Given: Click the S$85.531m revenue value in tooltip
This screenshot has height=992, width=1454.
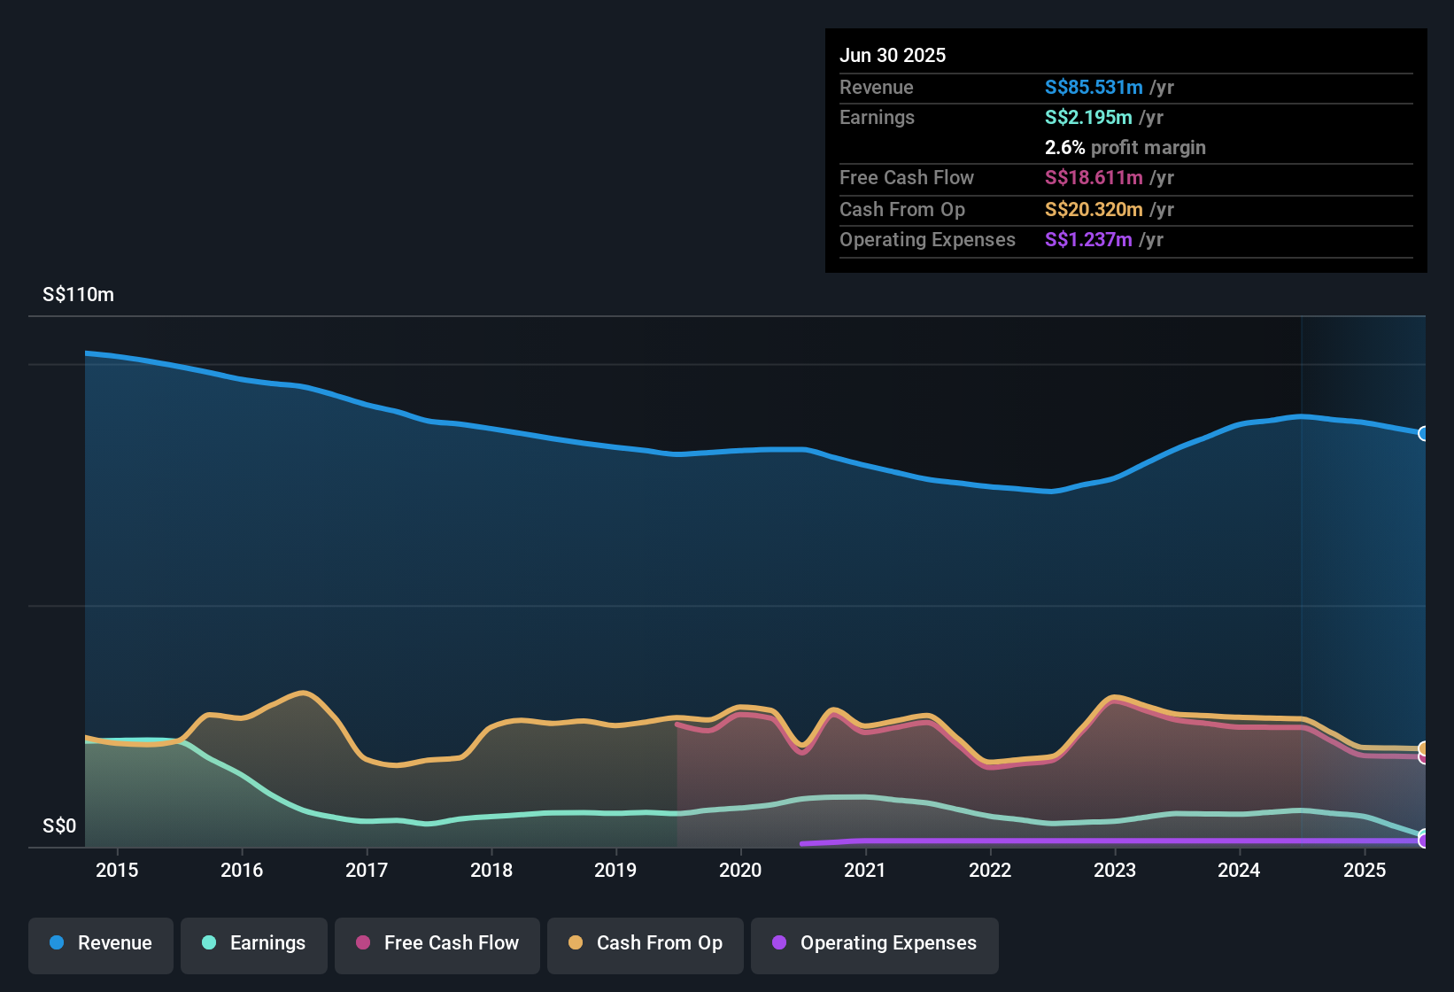Looking at the screenshot, I should click(x=1094, y=87).
